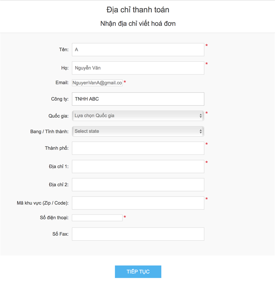Click the Địa chỉ thanh toán heading
Screen dimensions: 275x283
(x=138, y=10)
